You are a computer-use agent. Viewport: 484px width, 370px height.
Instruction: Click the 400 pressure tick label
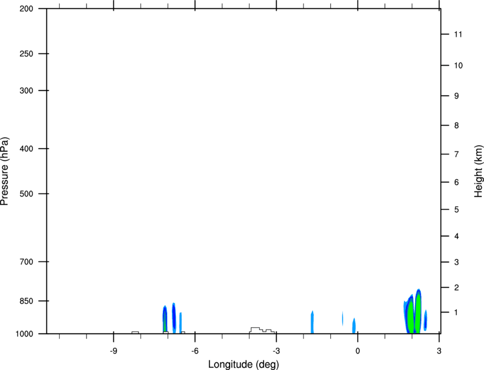tap(26, 149)
